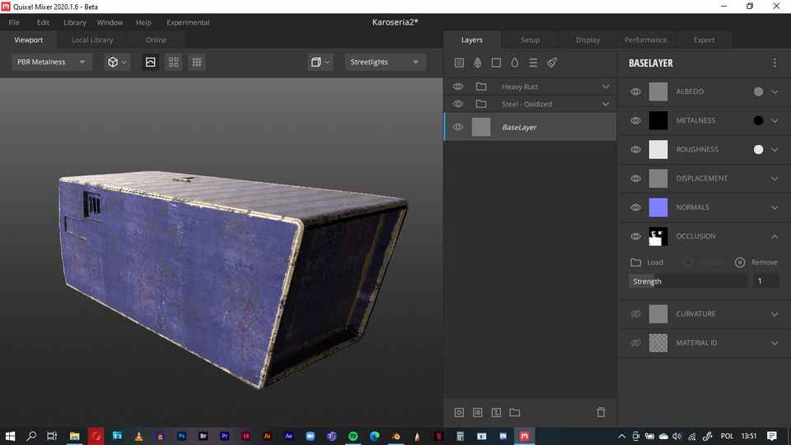The image size is (791, 445).
Task: Open the PBR Metalness dropdown
Action: tap(51, 62)
